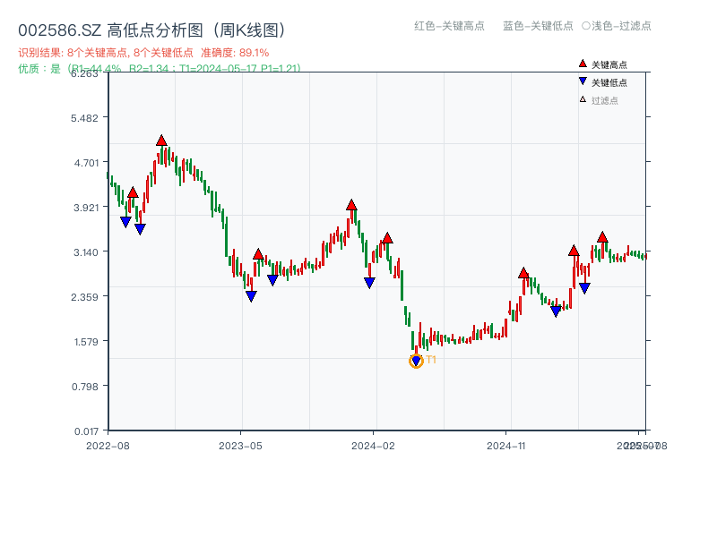Click the leftmost red key-high triangle marker
717x537 pixels.
(133, 192)
